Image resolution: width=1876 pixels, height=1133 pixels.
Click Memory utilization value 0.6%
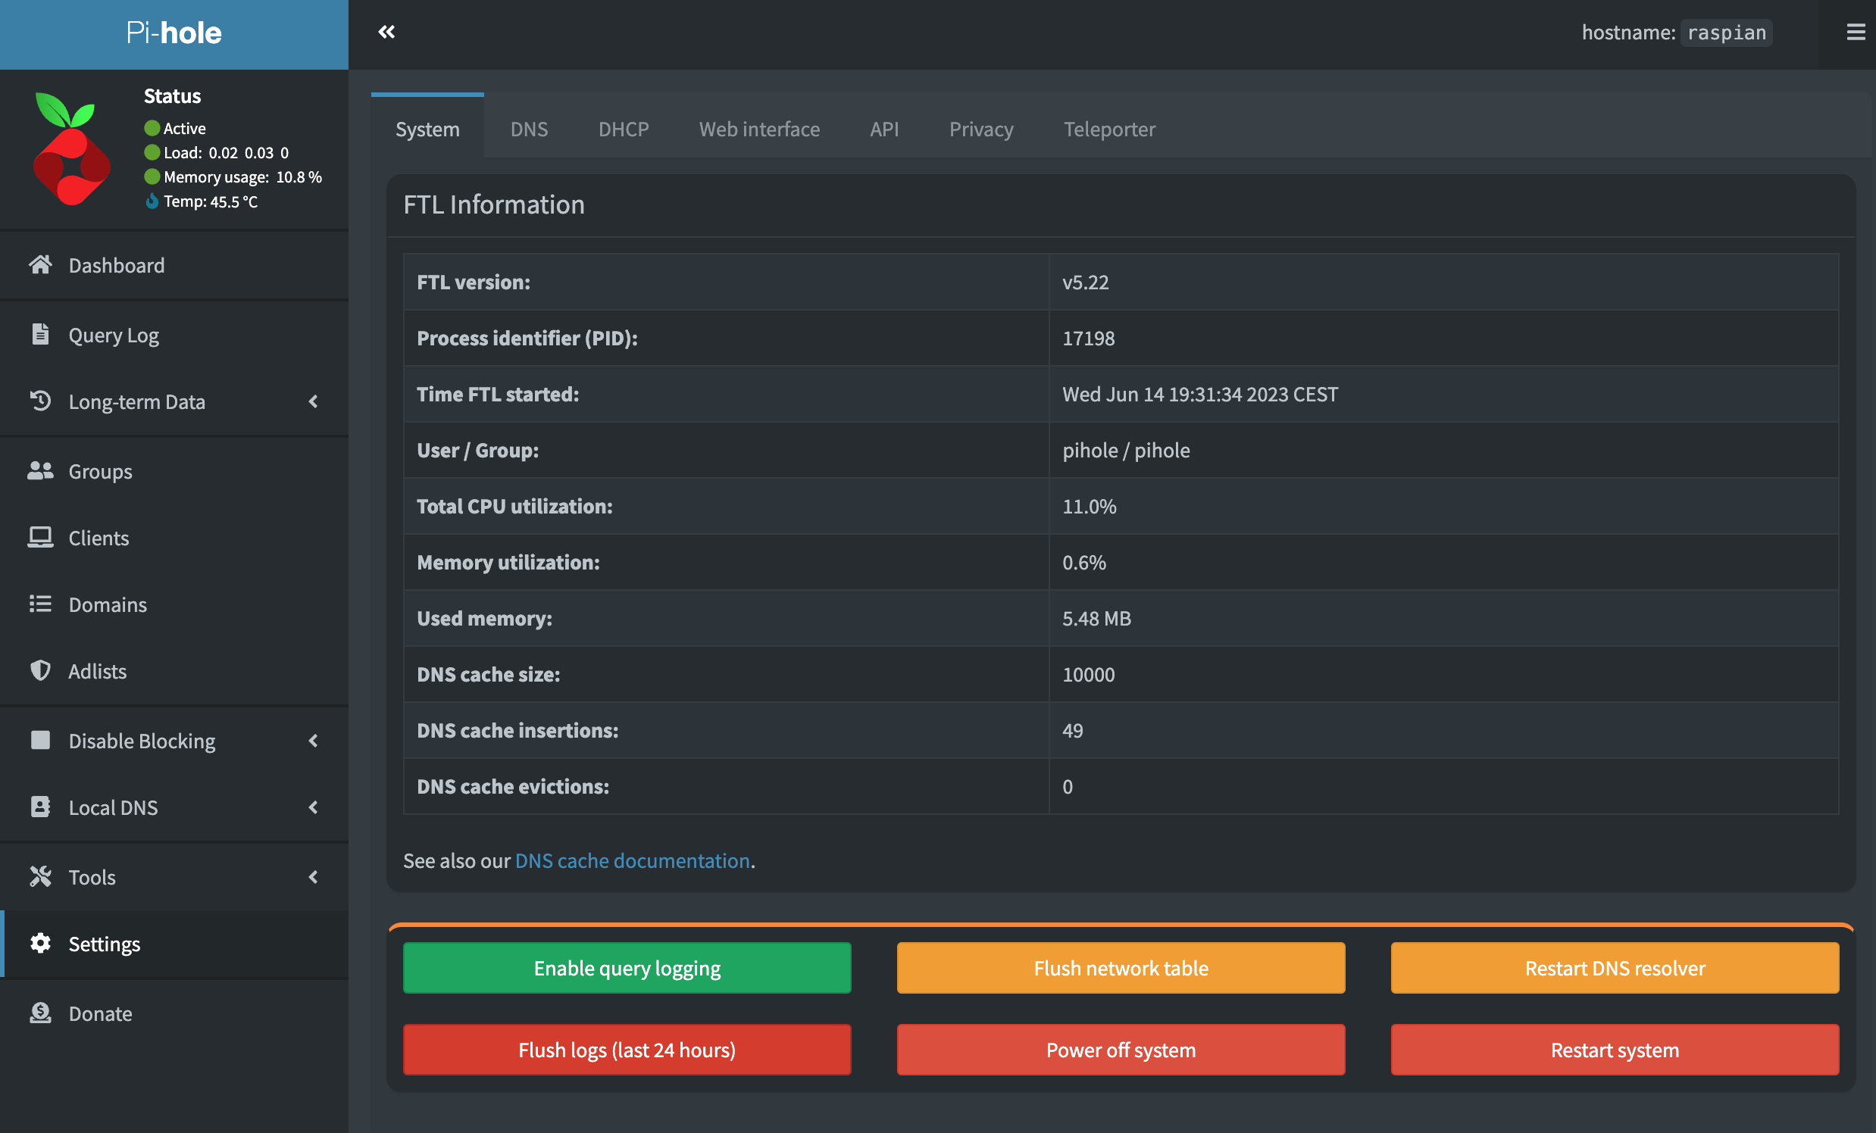[1084, 561]
